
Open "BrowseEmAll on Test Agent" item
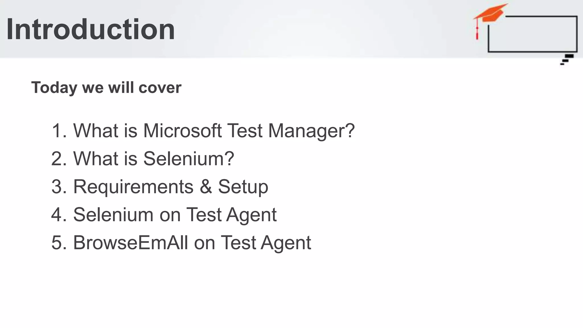click(192, 243)
